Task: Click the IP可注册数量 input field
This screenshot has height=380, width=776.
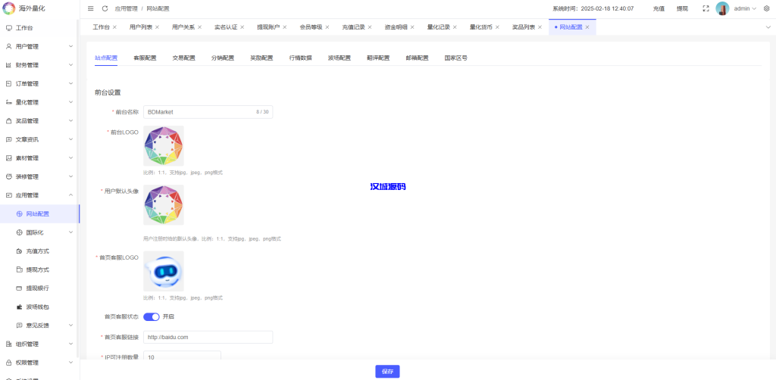Action: point(182,357)
